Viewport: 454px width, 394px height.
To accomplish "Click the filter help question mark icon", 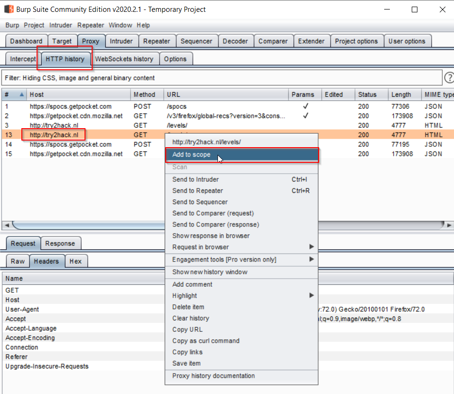I will click(x=449, y=78).
